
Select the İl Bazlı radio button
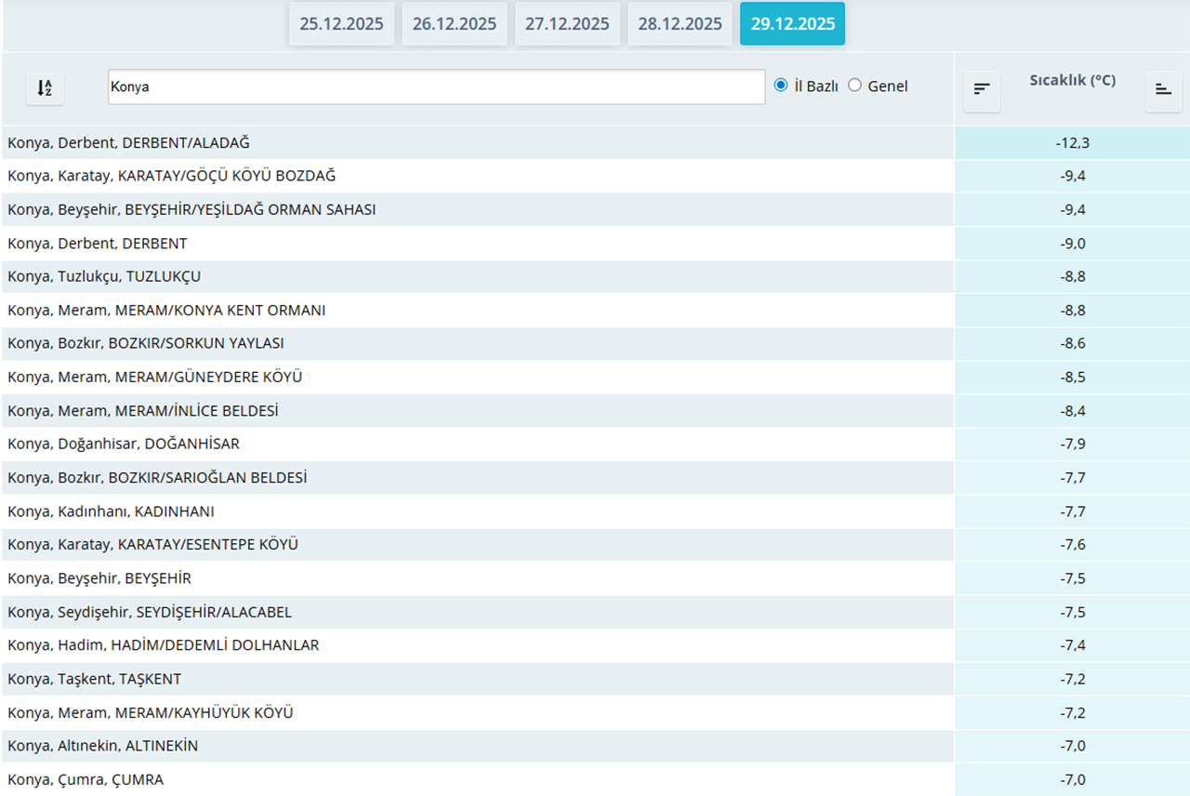click(x=781, y=86)
